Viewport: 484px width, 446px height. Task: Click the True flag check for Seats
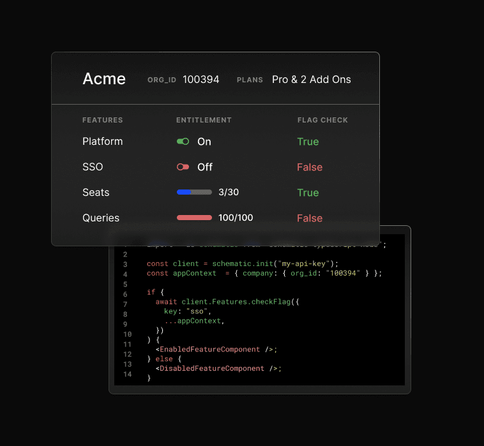308,193
